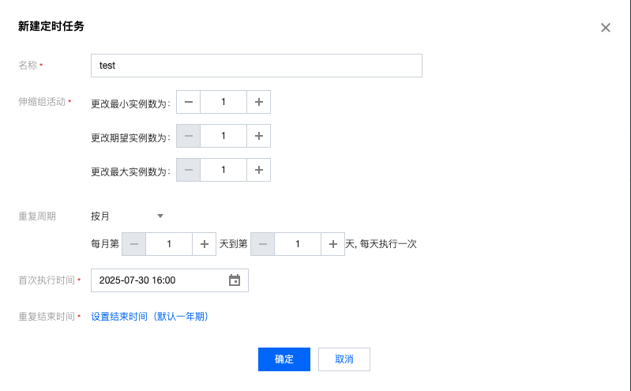
Task: Decrease the maximum instance count (更改最大实例数)
Action: pos(189,170)
